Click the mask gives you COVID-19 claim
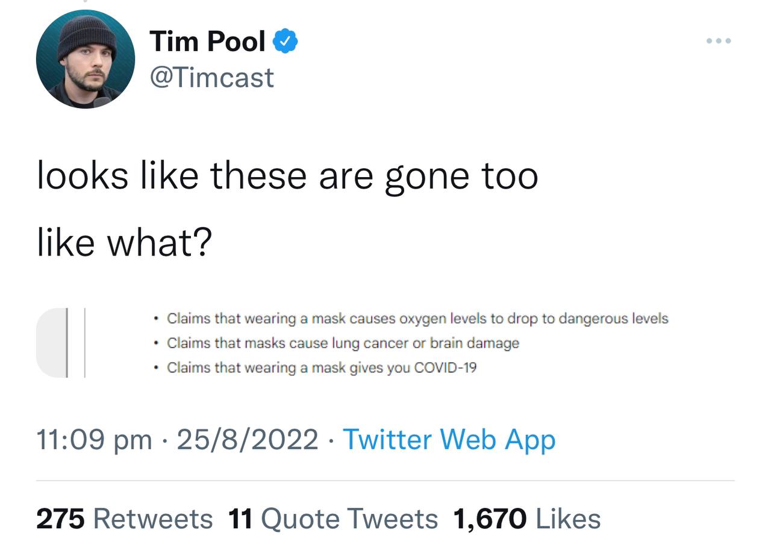The height and width of the screenshot is (544, 771). [322, 367]
